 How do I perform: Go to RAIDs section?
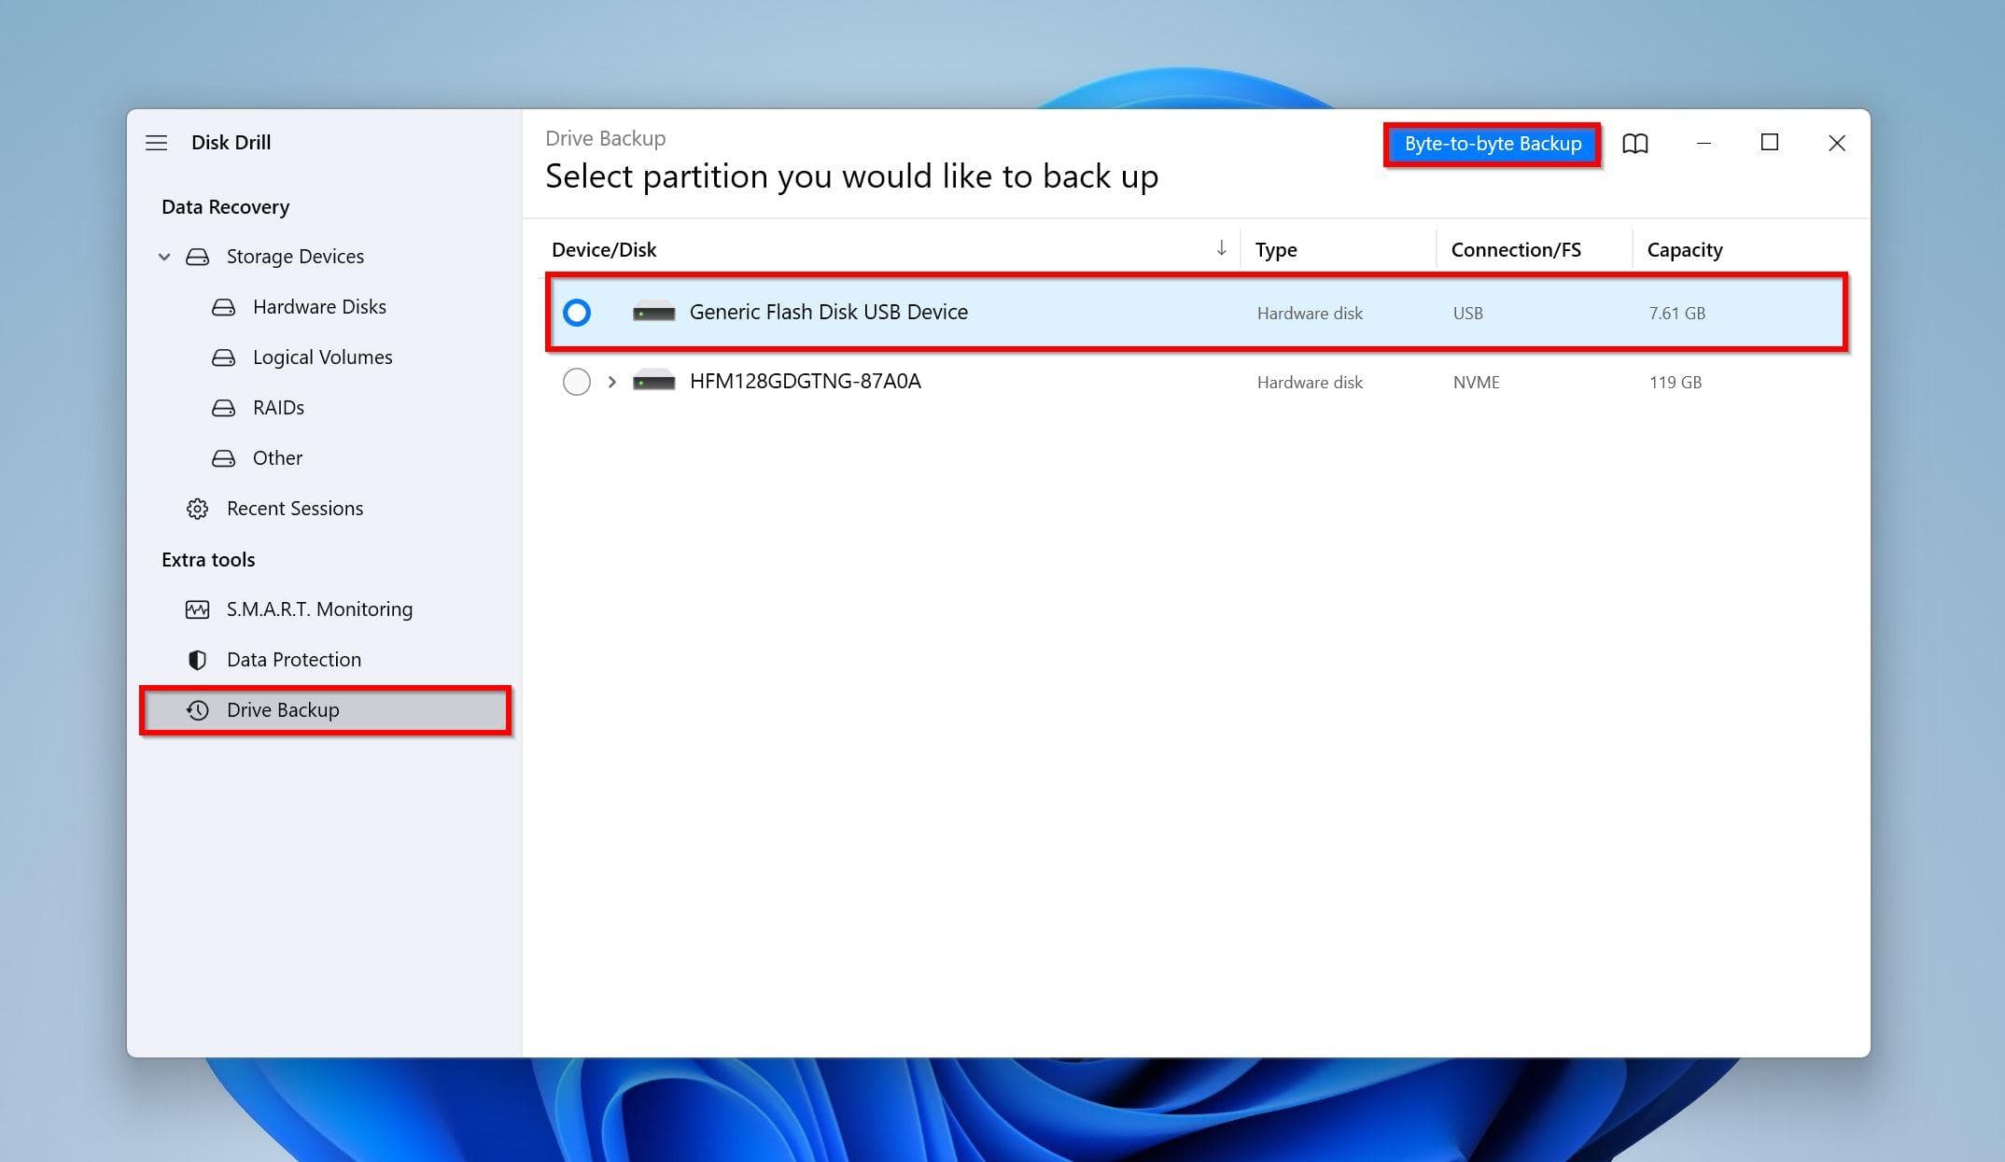(278, 408)
